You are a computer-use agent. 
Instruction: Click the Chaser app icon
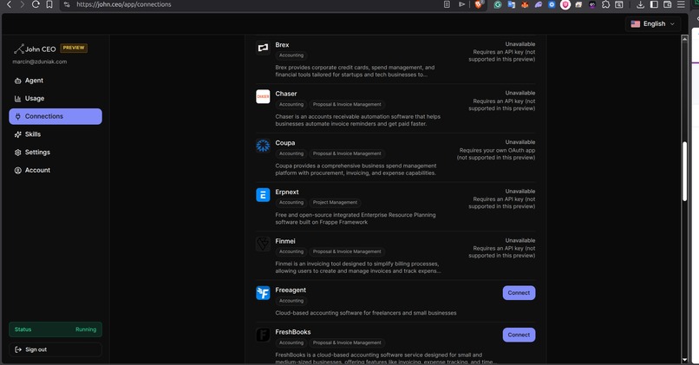click(x=263, y=96)
